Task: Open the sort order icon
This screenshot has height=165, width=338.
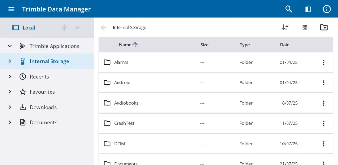Action: click(x=286, y=27)
